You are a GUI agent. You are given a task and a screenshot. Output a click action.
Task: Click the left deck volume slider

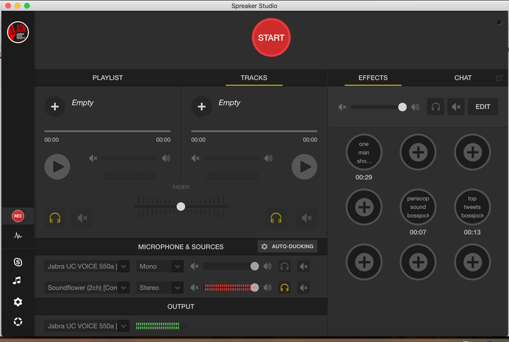(x=130, y=158)
